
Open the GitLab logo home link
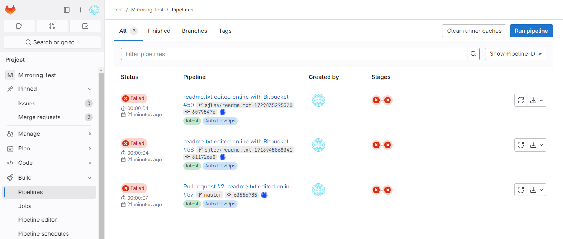[10, 10]
